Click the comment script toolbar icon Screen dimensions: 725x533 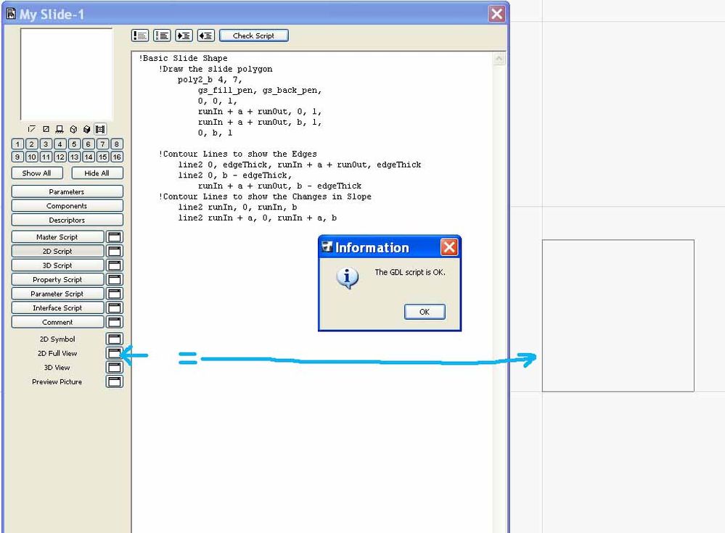[x=140, y=36]
